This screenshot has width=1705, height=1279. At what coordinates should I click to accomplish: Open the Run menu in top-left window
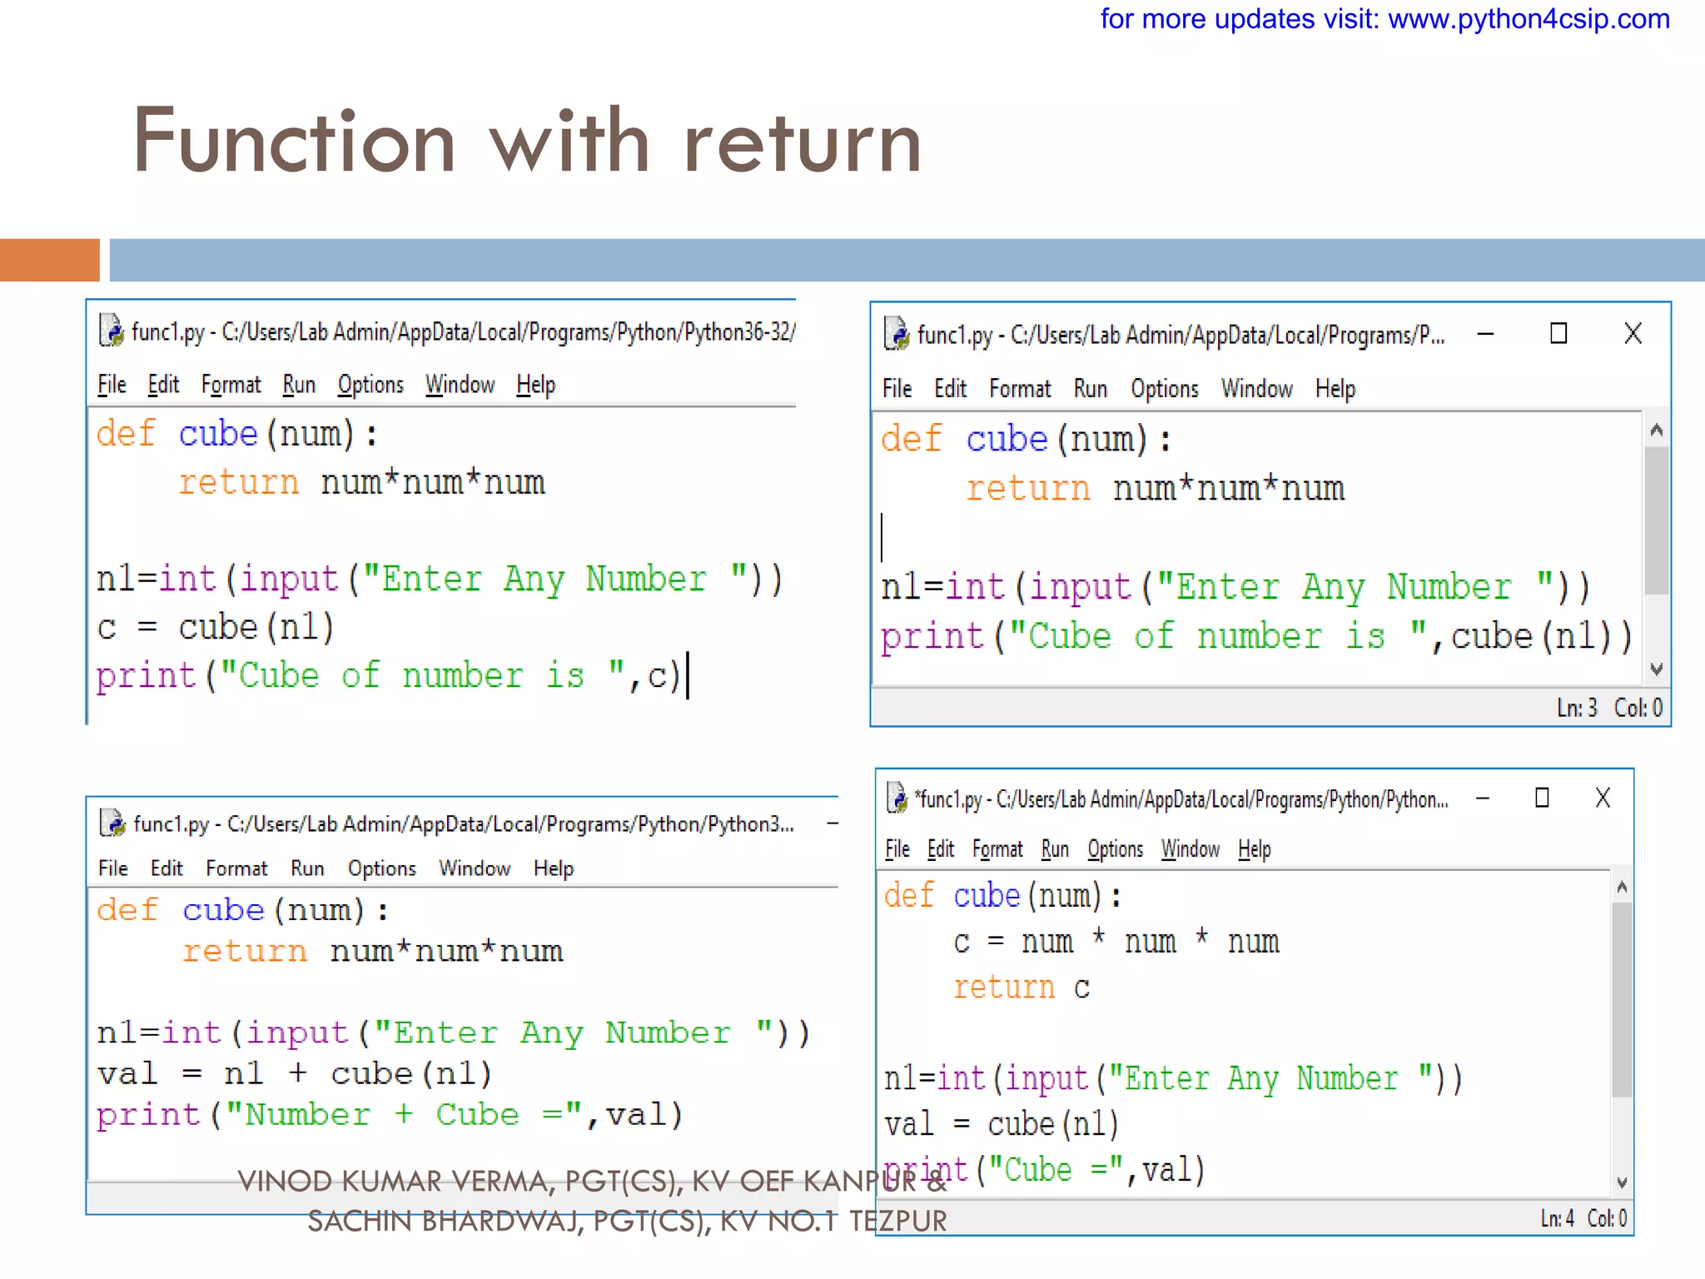(299, 385)
